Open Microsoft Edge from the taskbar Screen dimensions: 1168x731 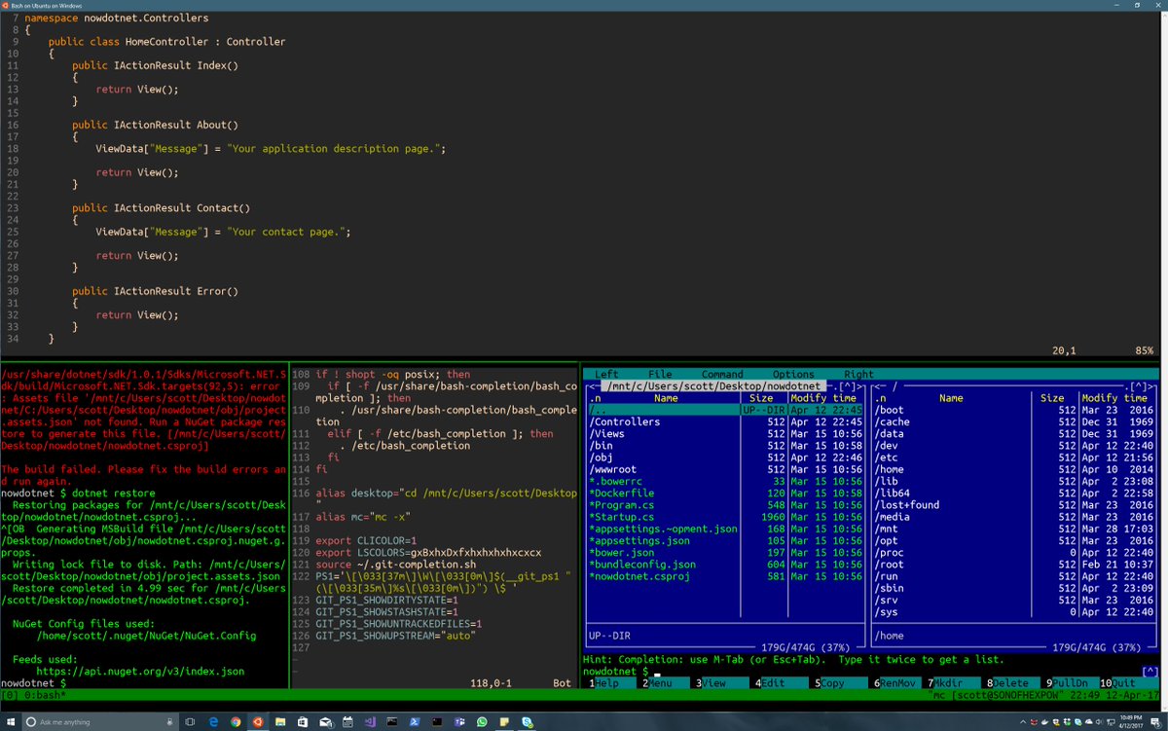[213, 721]
